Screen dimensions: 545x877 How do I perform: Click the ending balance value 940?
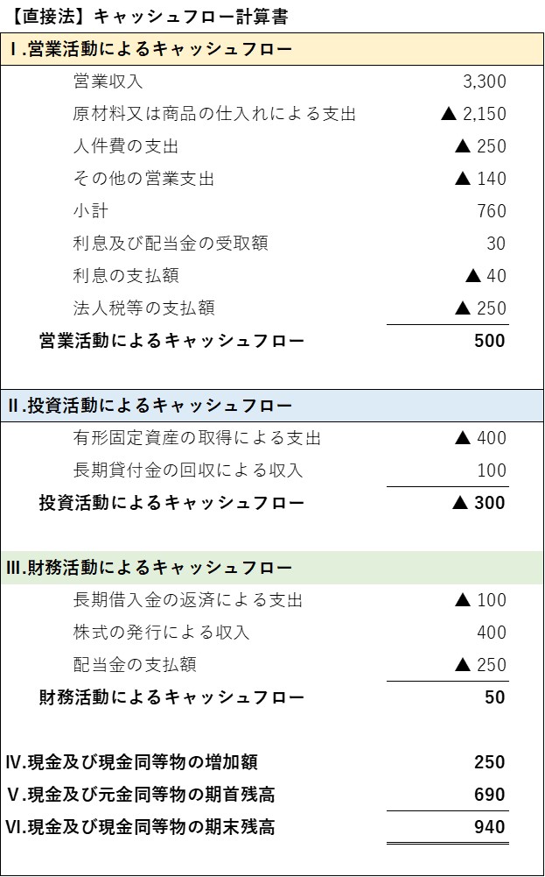coord(490,827)
